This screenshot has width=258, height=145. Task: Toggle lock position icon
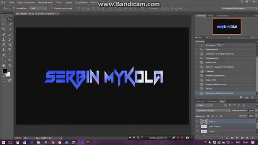[216, 116]
